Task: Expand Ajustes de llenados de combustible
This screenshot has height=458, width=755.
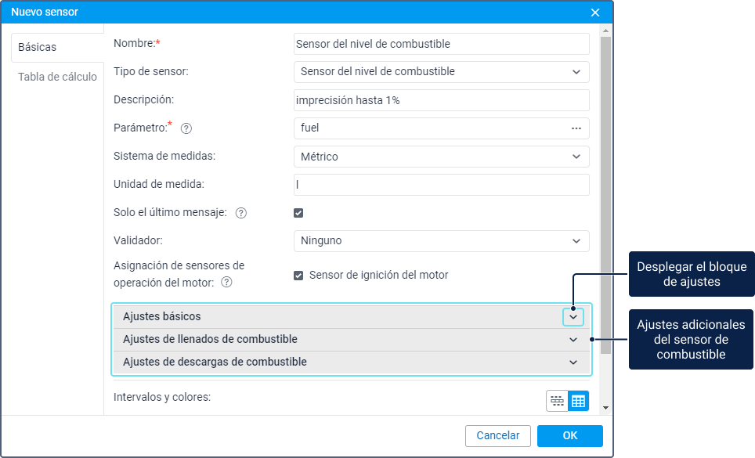Action: pos(573,340)
